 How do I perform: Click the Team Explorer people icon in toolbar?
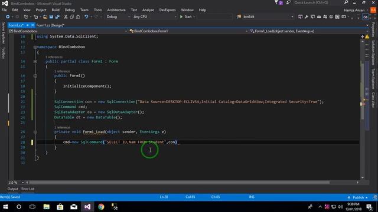[325, 17]
